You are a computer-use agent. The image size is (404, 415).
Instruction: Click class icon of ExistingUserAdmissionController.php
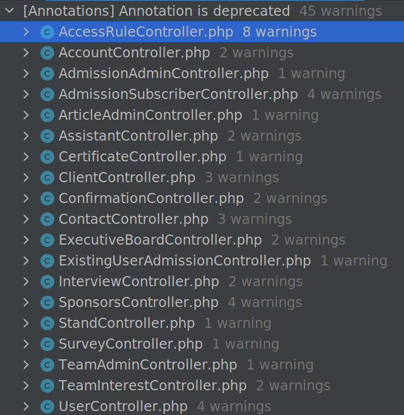[47, 261]
